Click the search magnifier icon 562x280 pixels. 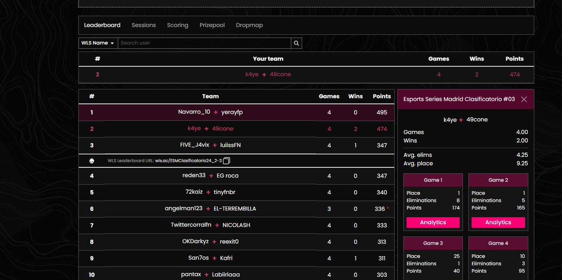coord(296,43)
